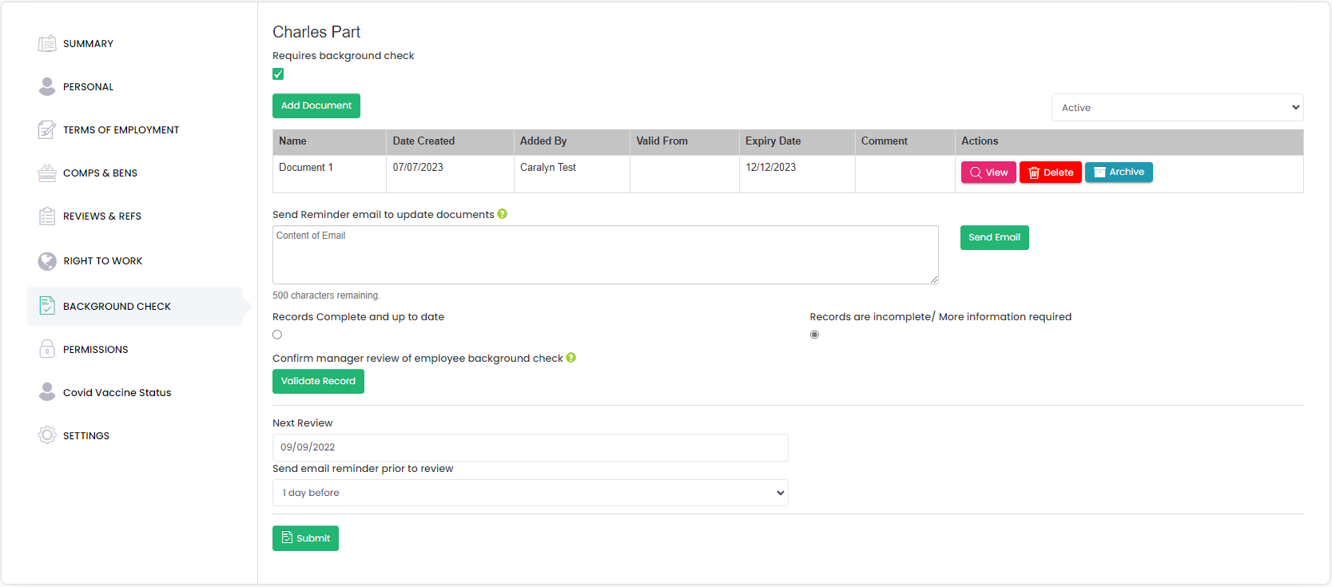This screenshot has height=587, width=1332.
Task: Click the Settings gear icon
Action: (47, 435)
